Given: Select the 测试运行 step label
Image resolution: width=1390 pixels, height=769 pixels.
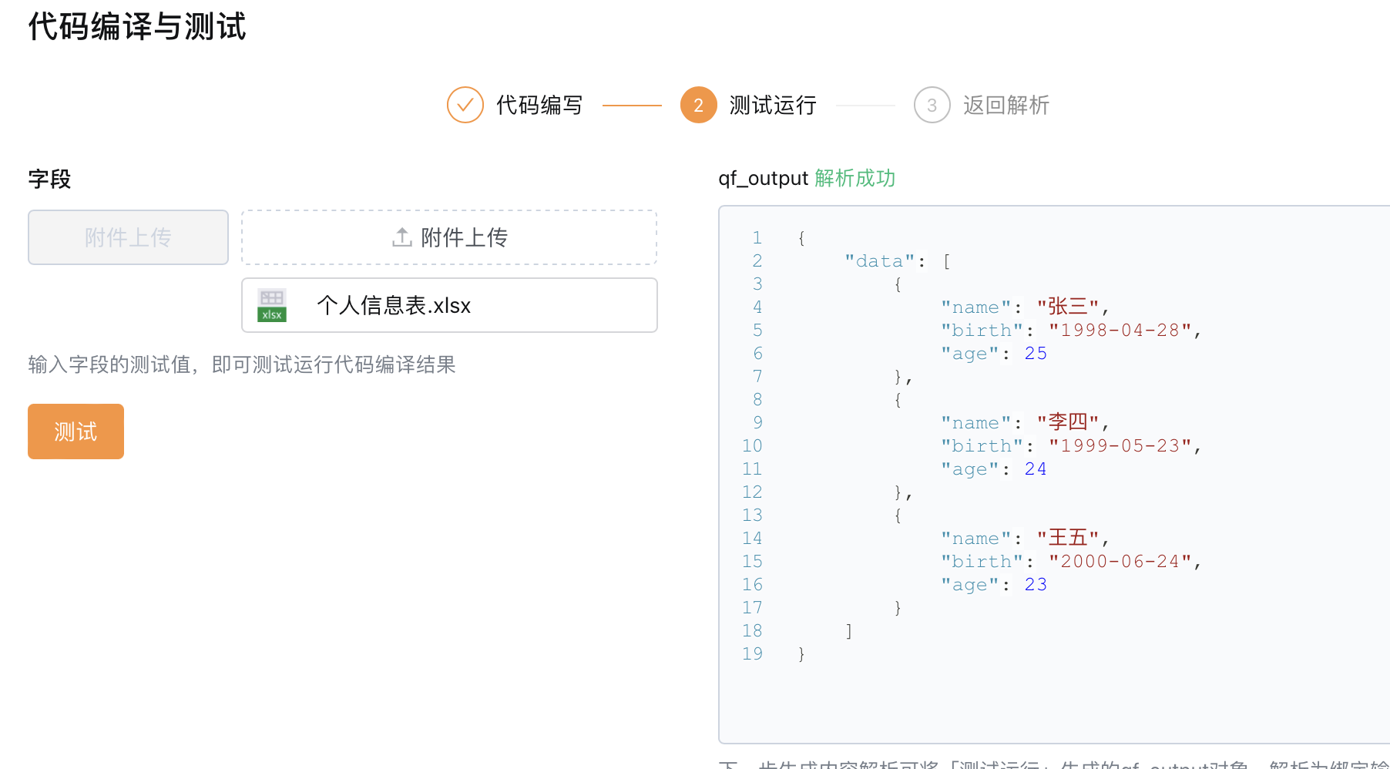Looking at the screenshot, I should coord(773,105).
